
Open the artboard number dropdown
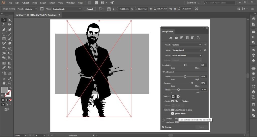[44, 135]
